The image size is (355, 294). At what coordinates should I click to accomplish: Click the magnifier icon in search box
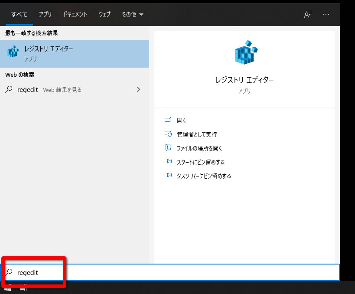pos(9,272)
